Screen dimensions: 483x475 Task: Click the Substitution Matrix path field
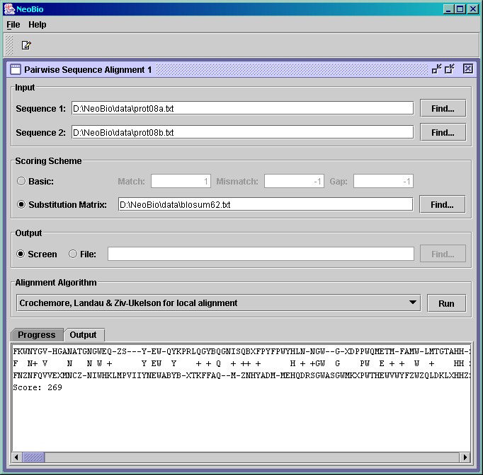(266, 204)
